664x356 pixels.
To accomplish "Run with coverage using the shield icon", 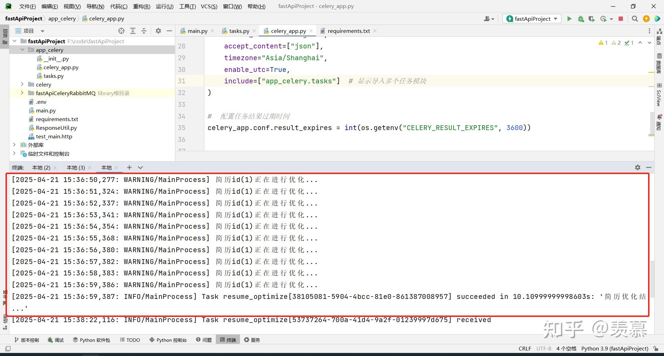I will 592,19.
